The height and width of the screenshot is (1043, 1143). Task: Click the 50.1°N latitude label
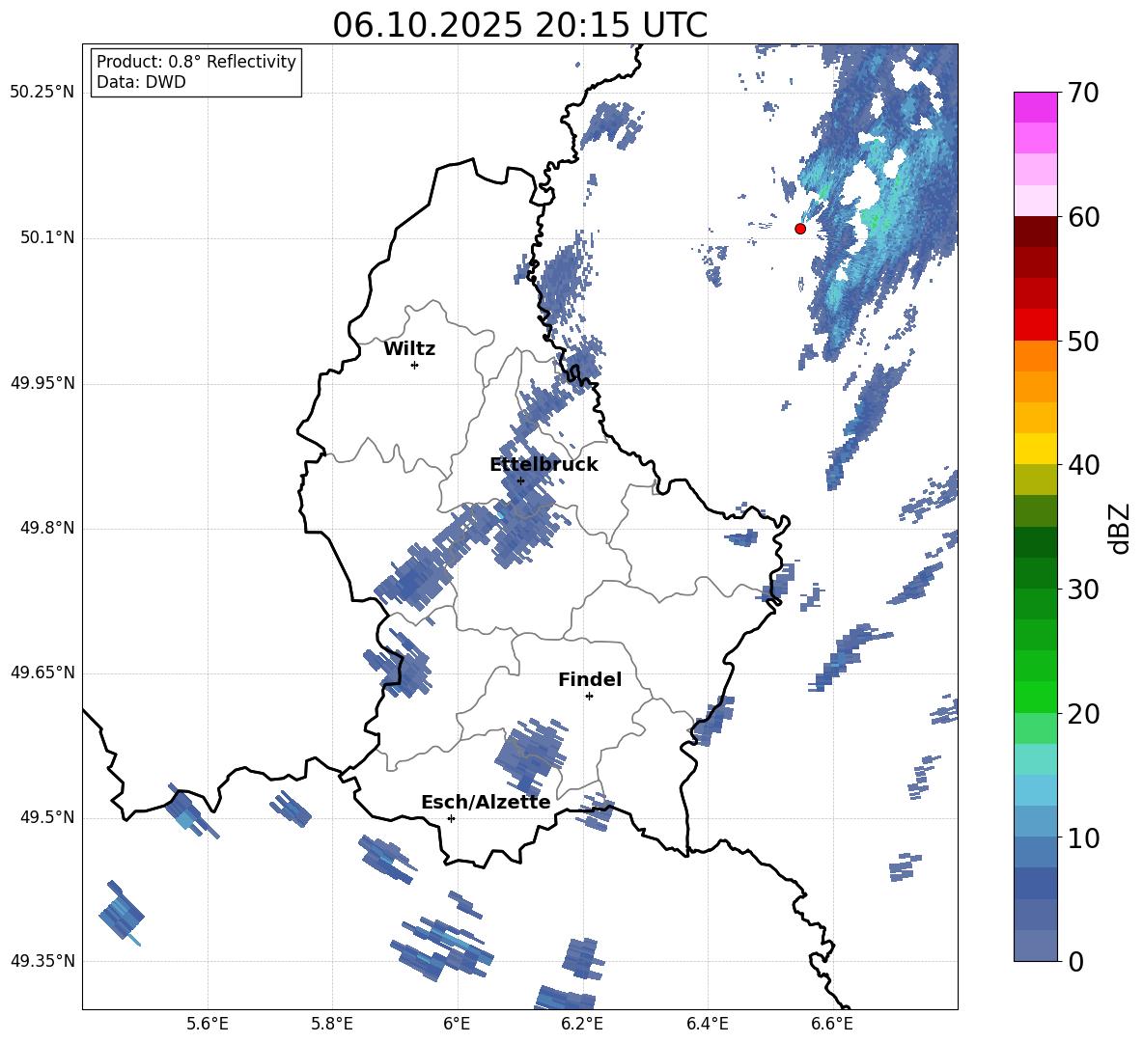pyautogui.click(x=47, y=238)
